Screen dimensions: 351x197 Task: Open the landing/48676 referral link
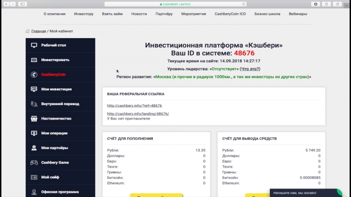point(138,114)
